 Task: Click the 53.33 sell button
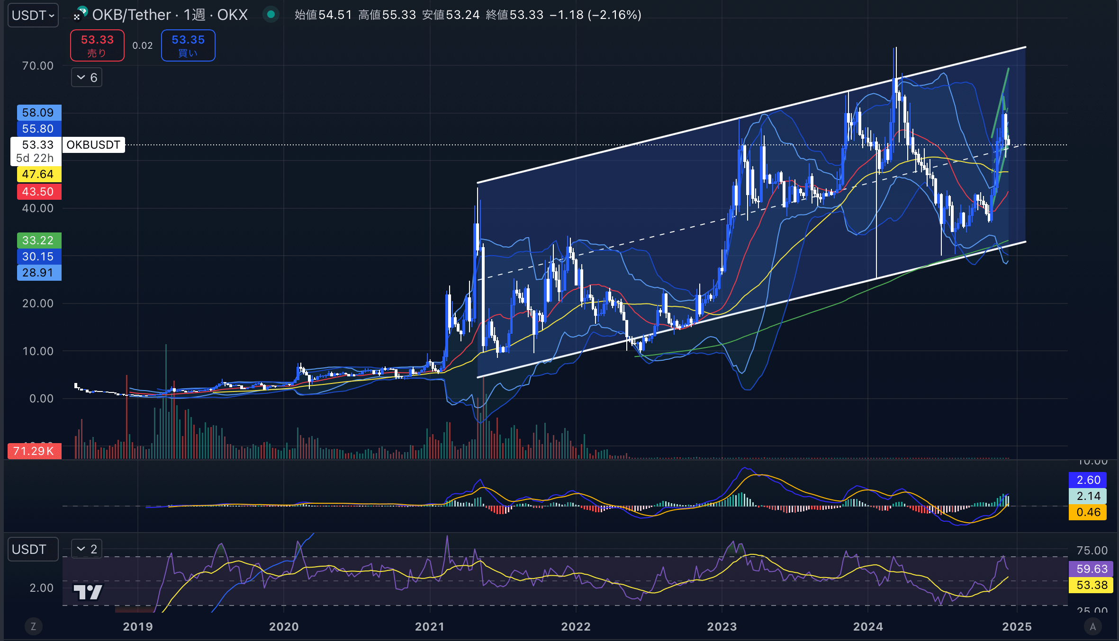[97, 45]
